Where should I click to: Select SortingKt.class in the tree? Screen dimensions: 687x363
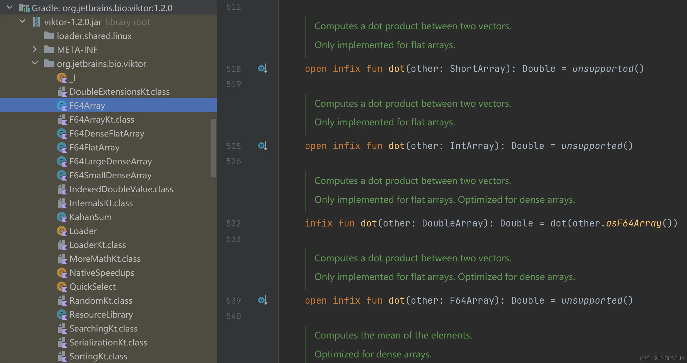tap(98, 356)
